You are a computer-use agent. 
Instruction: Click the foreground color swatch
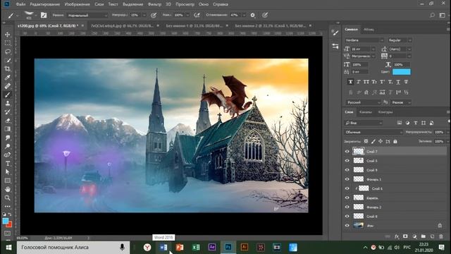tap(6, 221)
